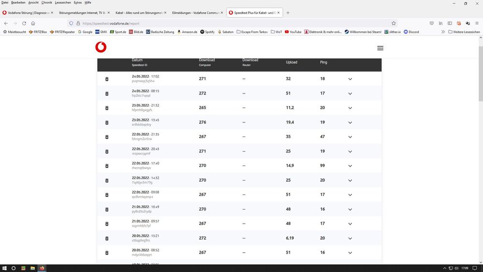
Task: Open the Lesezeichen menu
Action: (x=63, y=2)
